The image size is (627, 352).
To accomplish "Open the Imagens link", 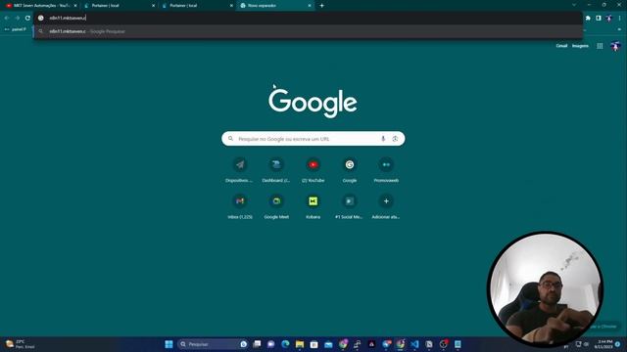I will click(x=580, y=46).
